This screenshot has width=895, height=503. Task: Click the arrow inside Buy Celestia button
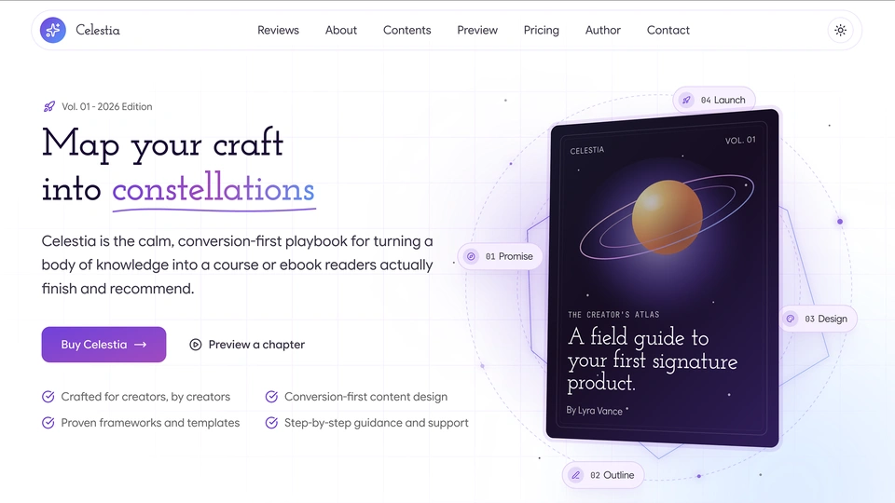point(141,345)
